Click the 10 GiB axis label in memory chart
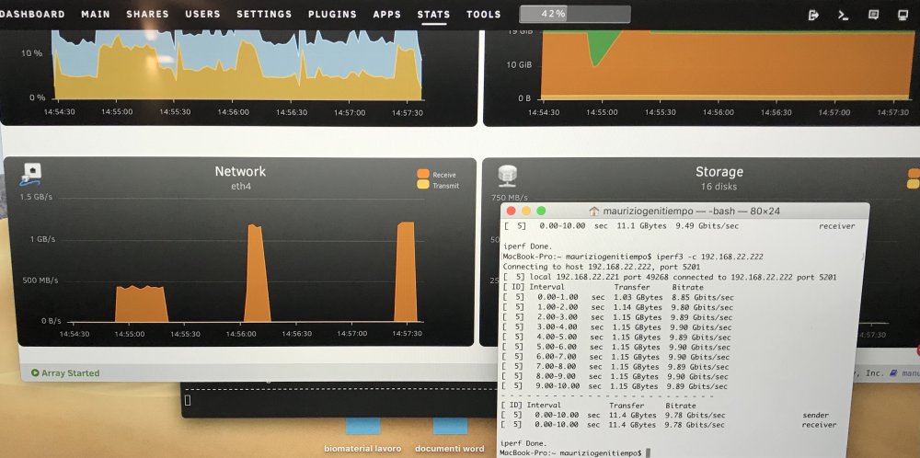920x458 pixels. 519,64
